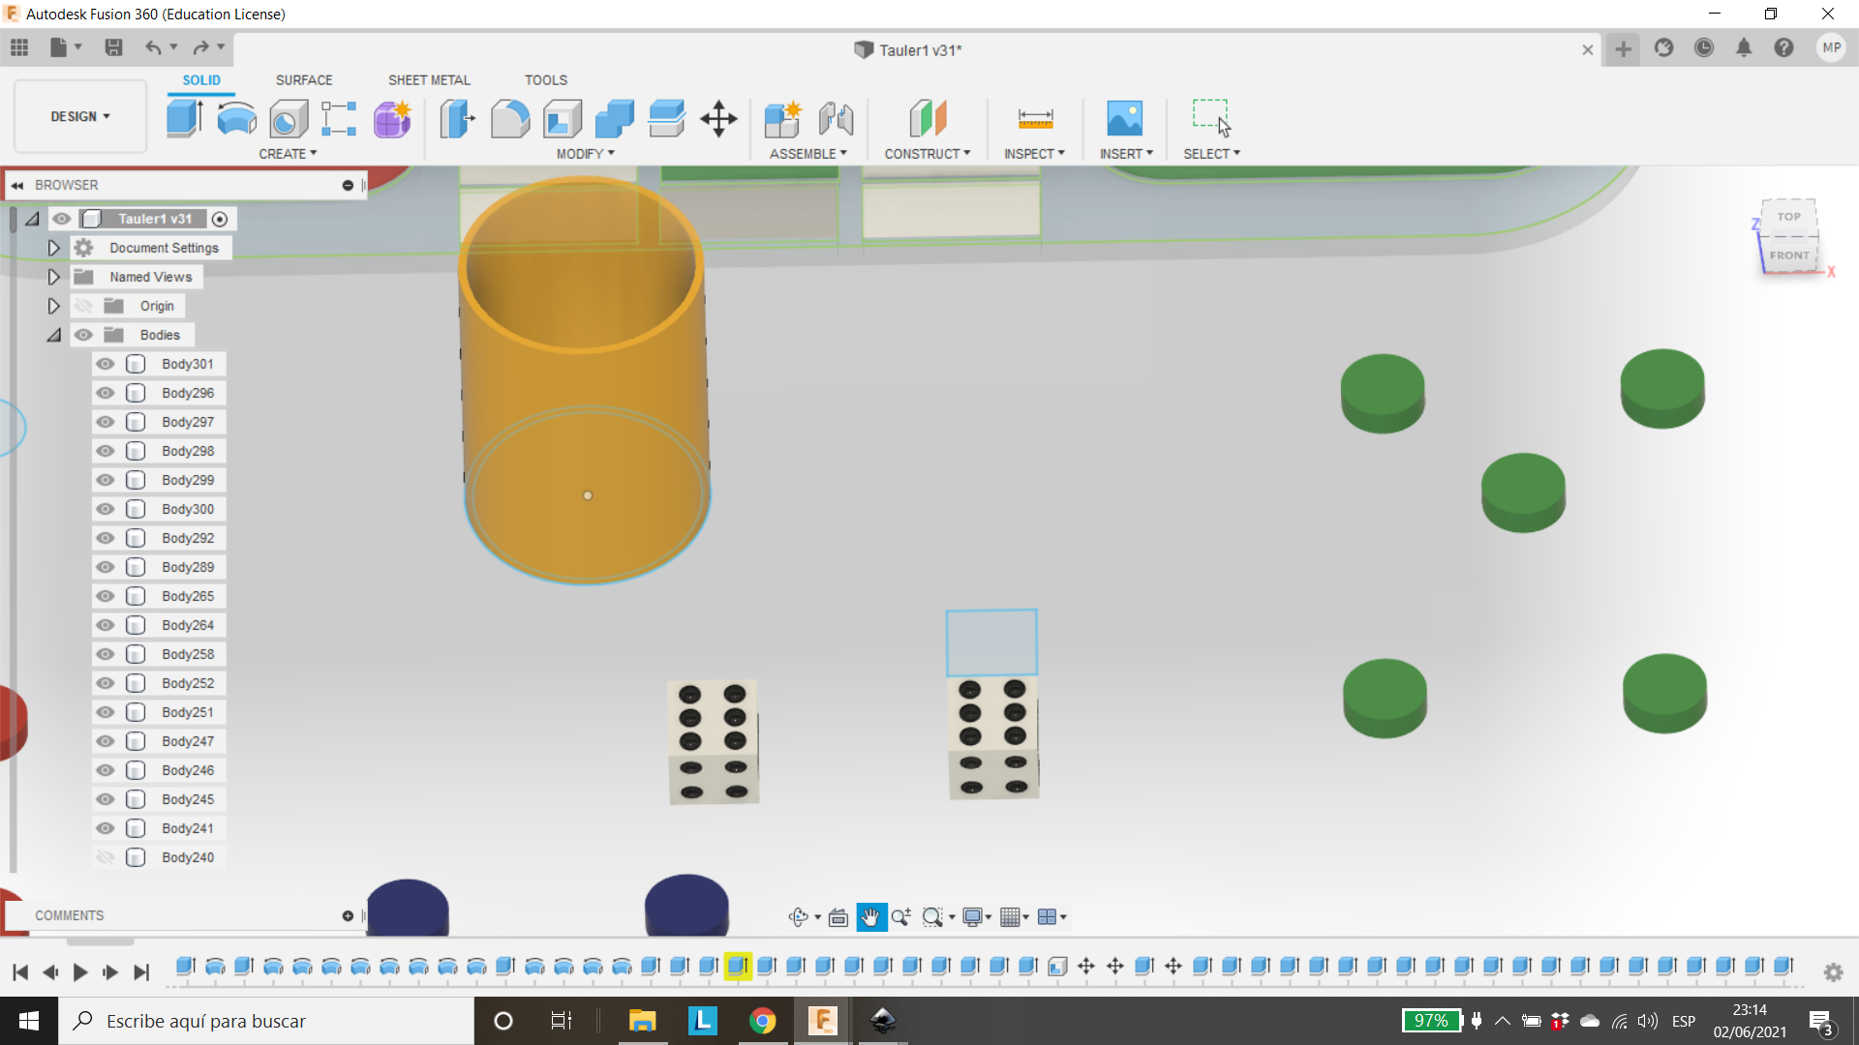Toggle visibility of Body301
1859x1045 pixels.
click(x=106, y=364)
